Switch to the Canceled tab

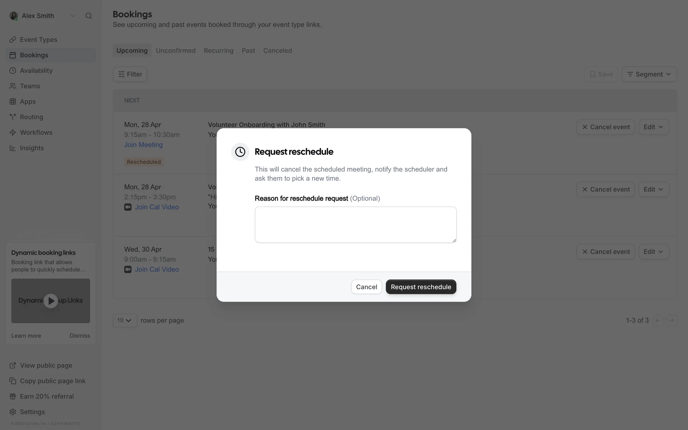coord(277,51)
